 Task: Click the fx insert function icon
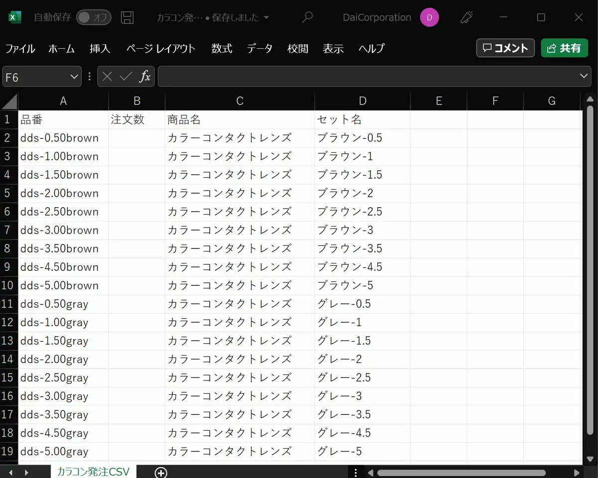click(145, 77)
